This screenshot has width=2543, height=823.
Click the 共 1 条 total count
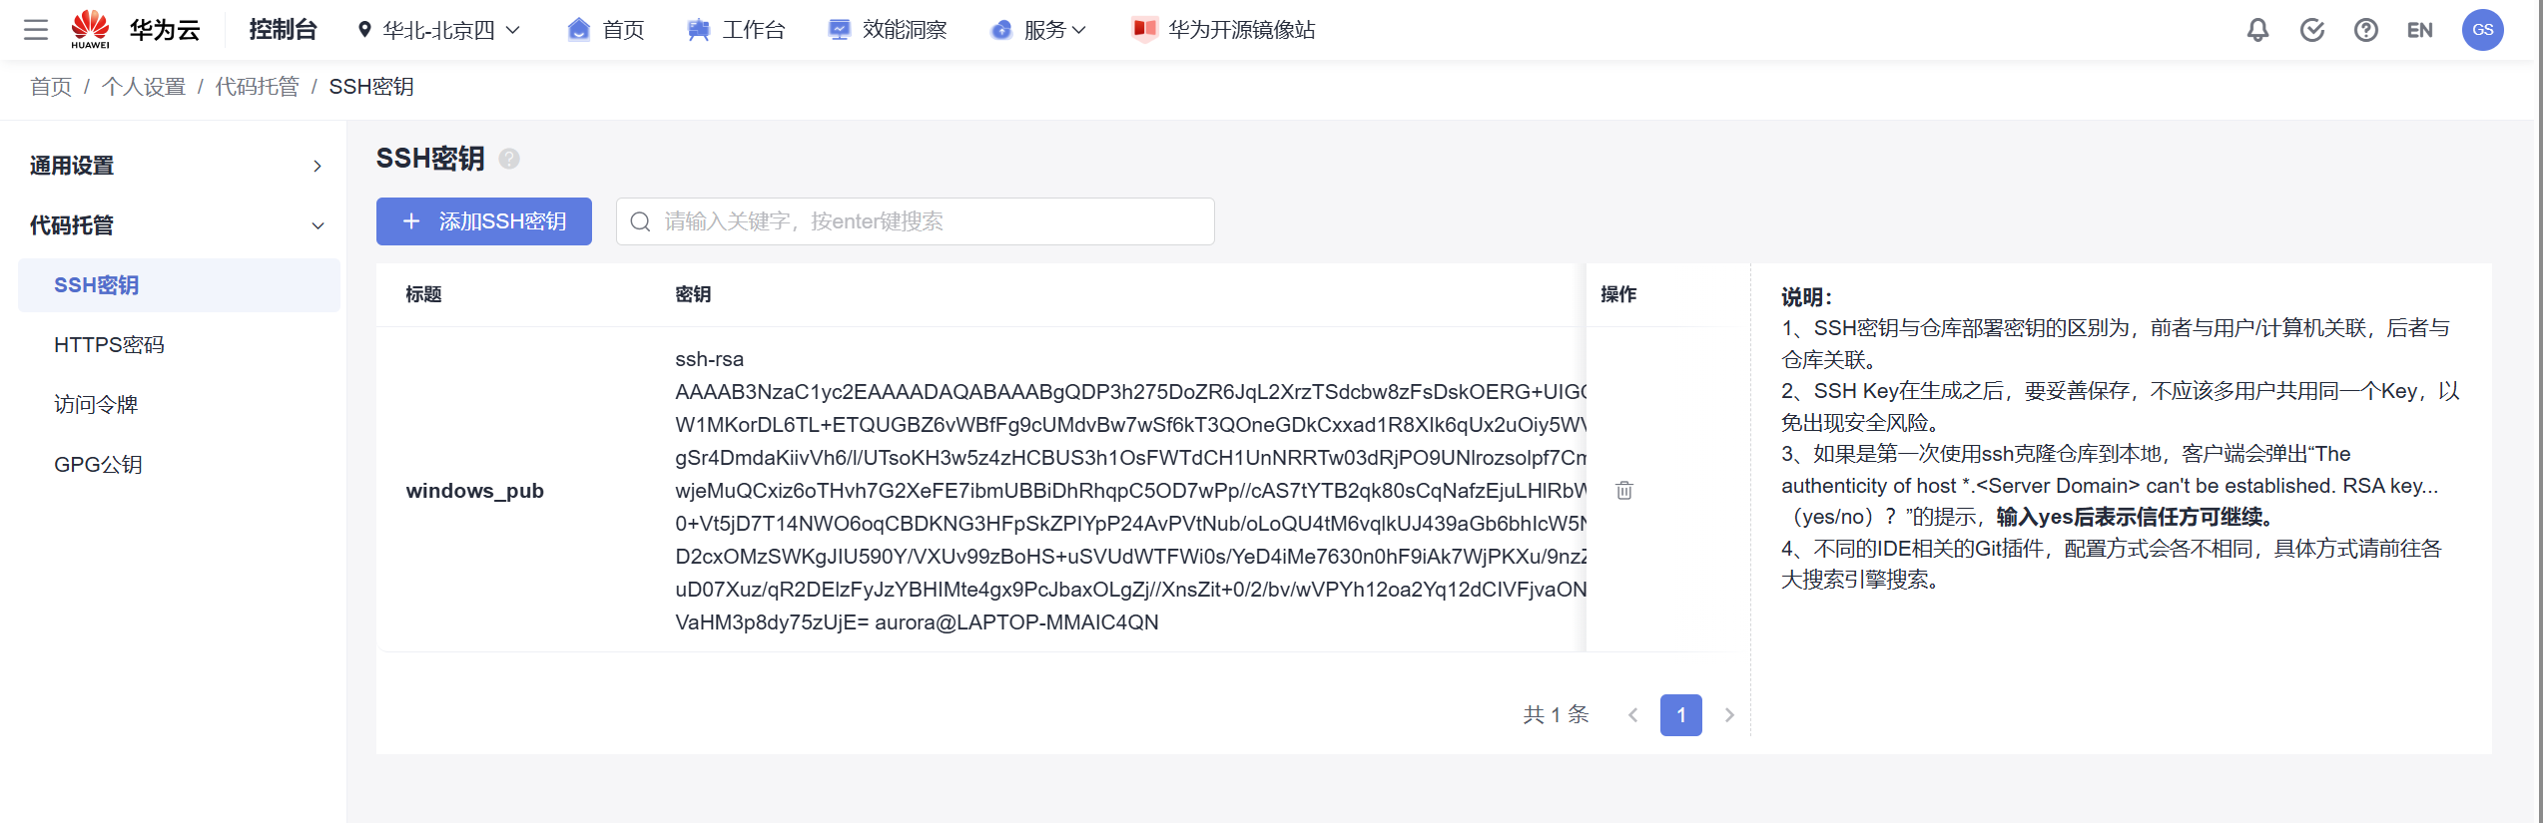[x=1556, y=715]
